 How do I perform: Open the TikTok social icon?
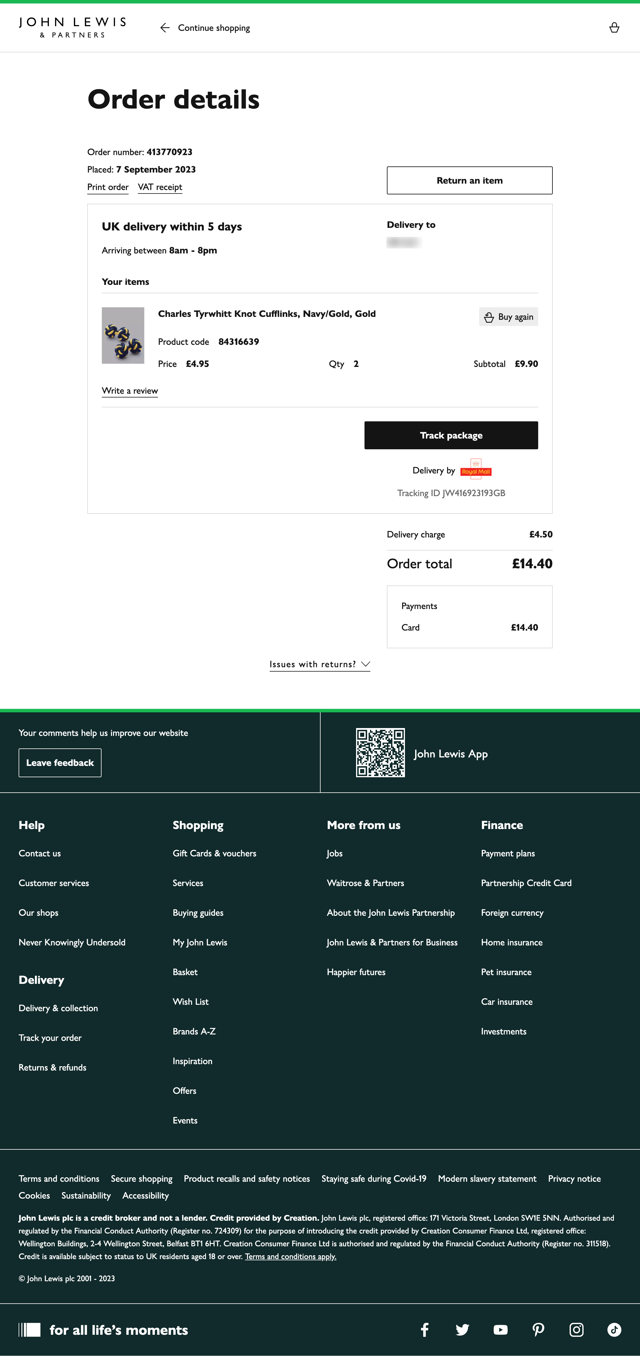(614, 1330)
